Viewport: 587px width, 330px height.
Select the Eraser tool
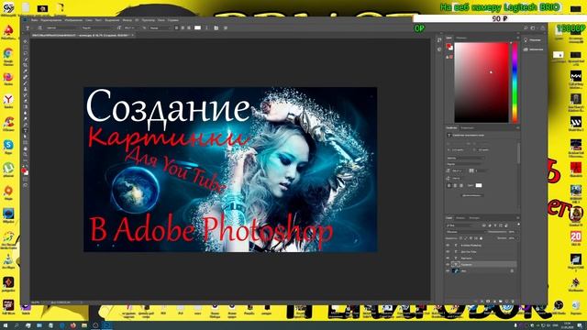point(25,101)
